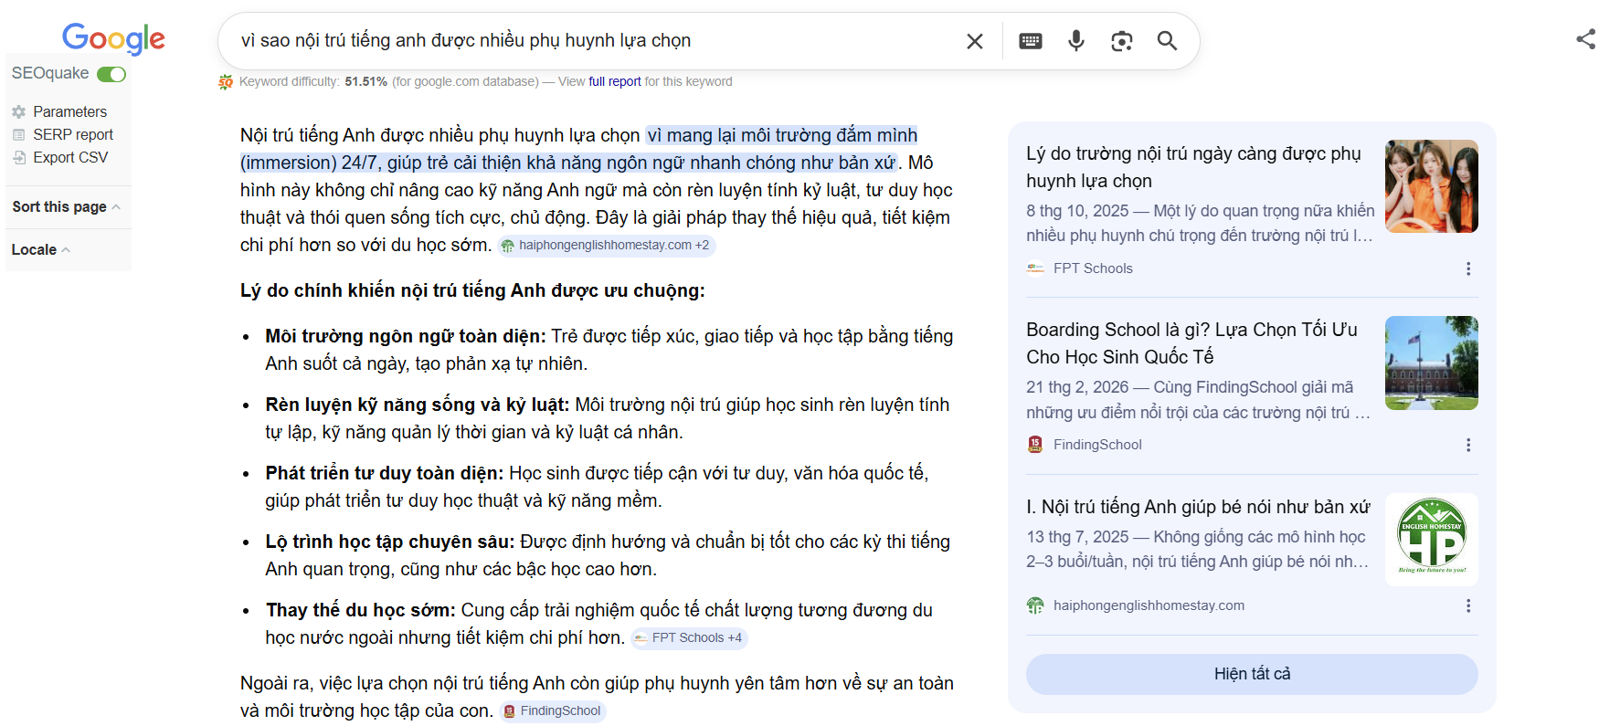Viewport: 1599px width, 726px height.
Task: Click the share icon at top right
Action: (1586, 38)
